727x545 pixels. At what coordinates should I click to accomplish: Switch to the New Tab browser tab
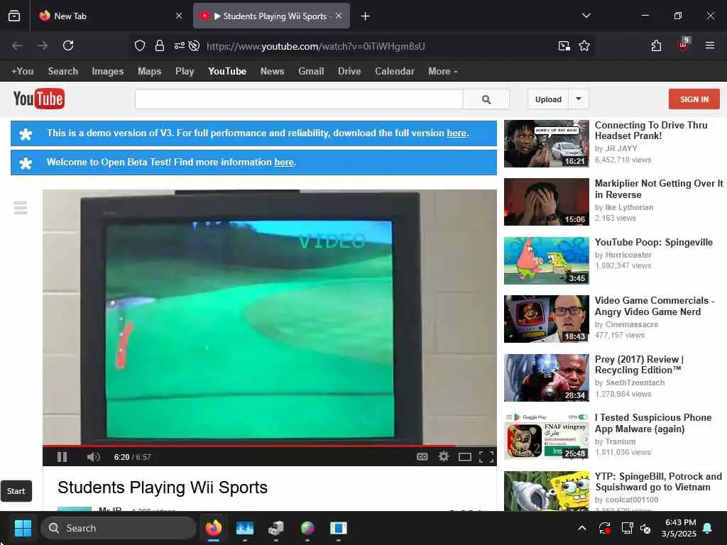pos(110,16)
